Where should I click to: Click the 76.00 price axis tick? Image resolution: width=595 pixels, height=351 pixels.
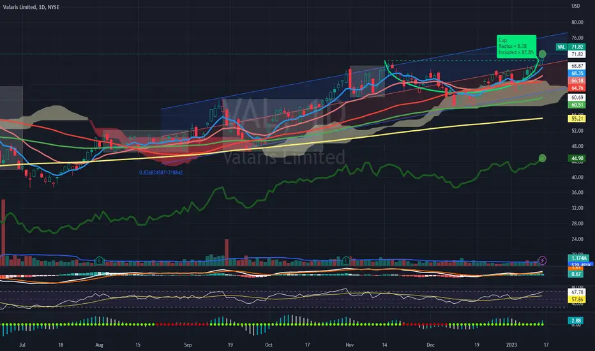[x=577, y=38]
